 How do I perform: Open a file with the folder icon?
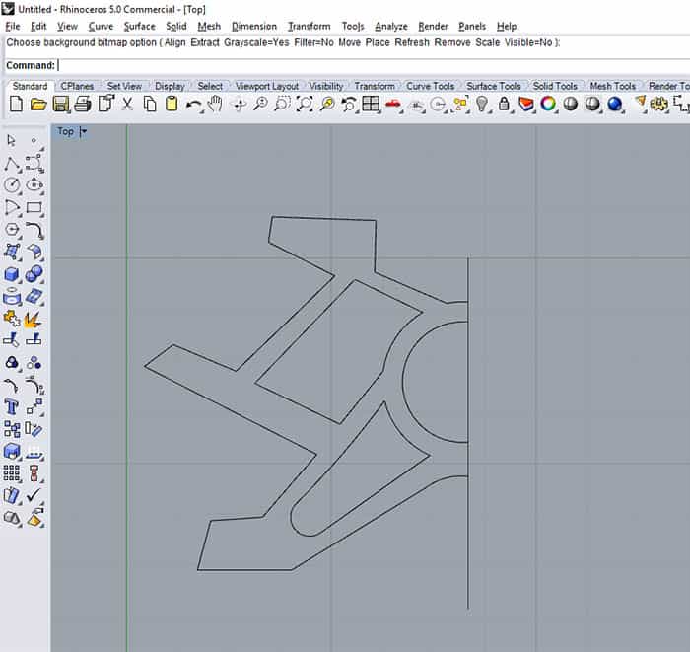(x=38, y=105)
